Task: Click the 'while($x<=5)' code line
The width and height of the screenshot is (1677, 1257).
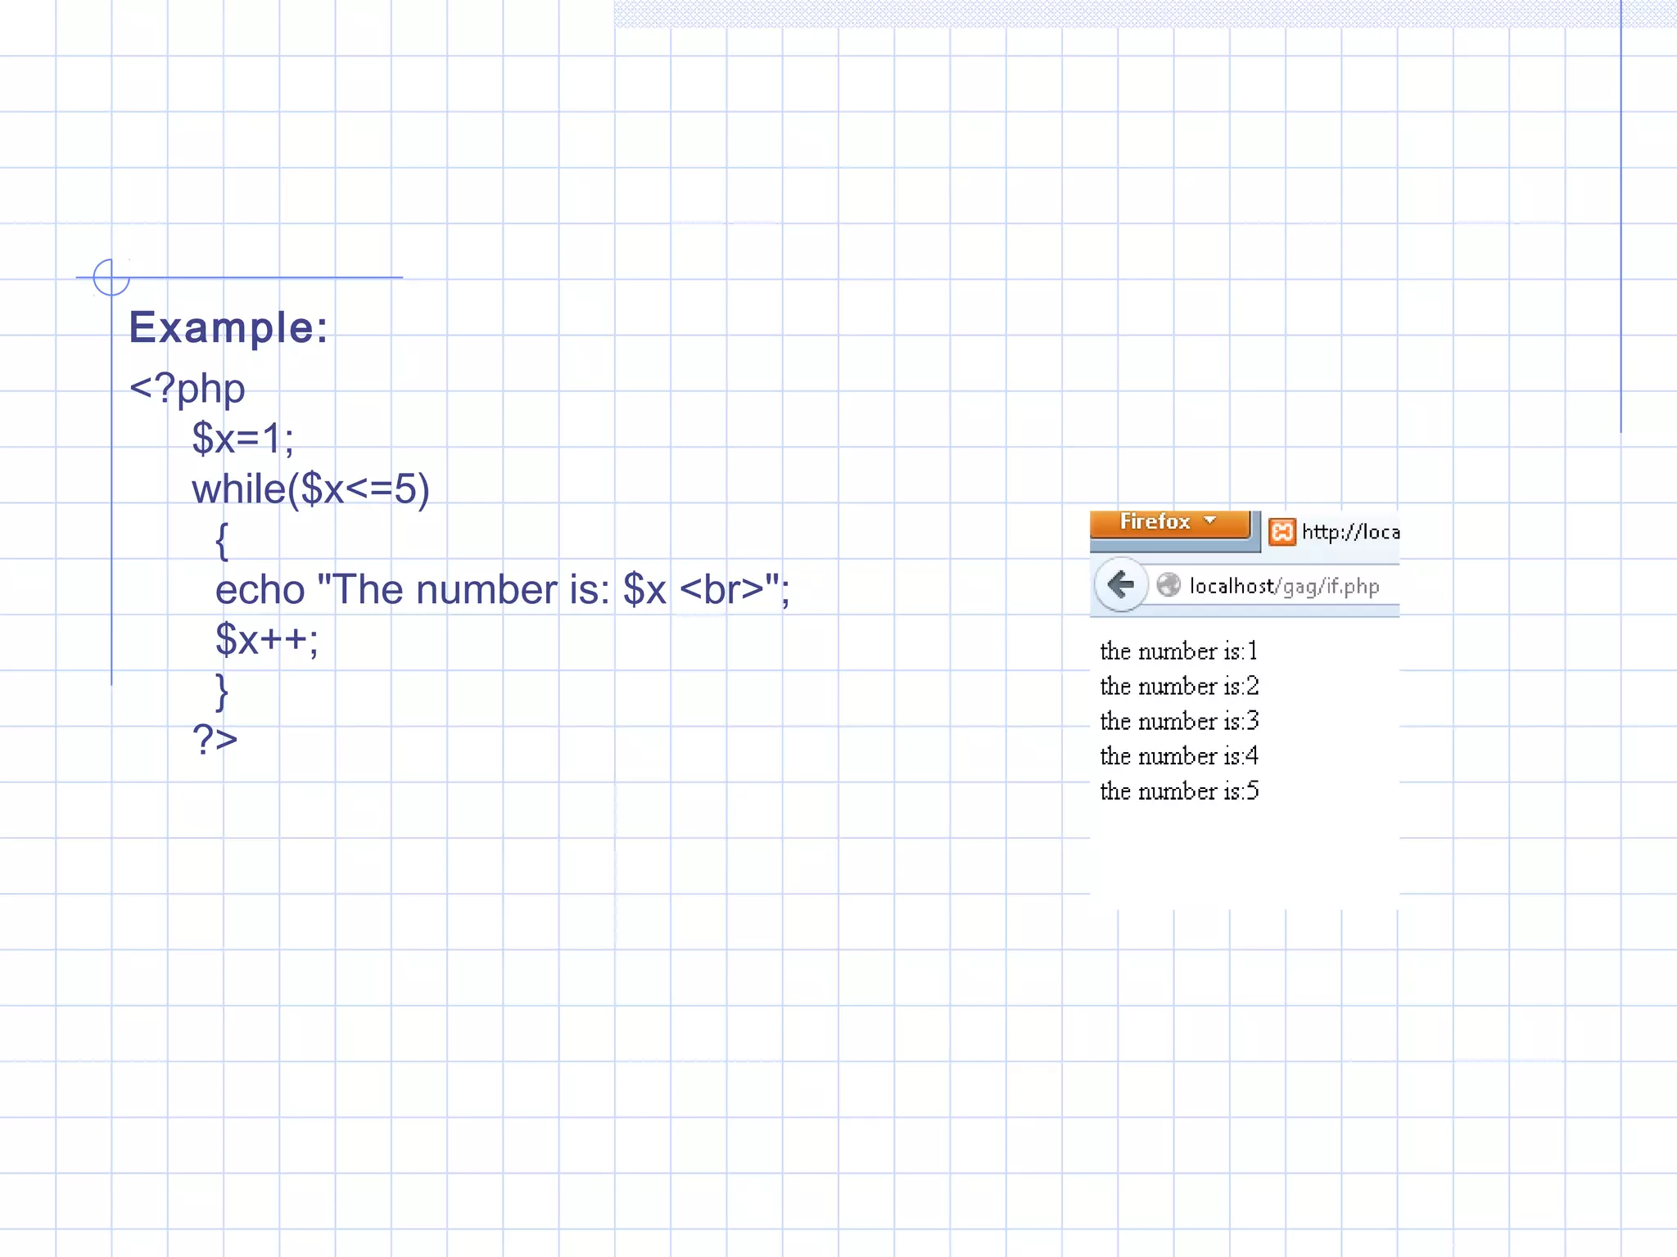Action: coord(310,489)
